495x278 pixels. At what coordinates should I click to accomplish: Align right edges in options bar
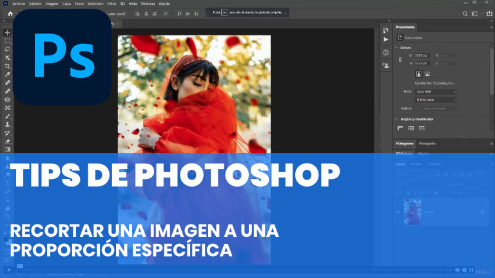(x=155, y=14)
